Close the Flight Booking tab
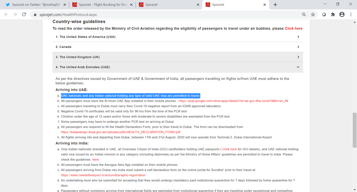The image size is (357, 192). click(x=131, y=5)
